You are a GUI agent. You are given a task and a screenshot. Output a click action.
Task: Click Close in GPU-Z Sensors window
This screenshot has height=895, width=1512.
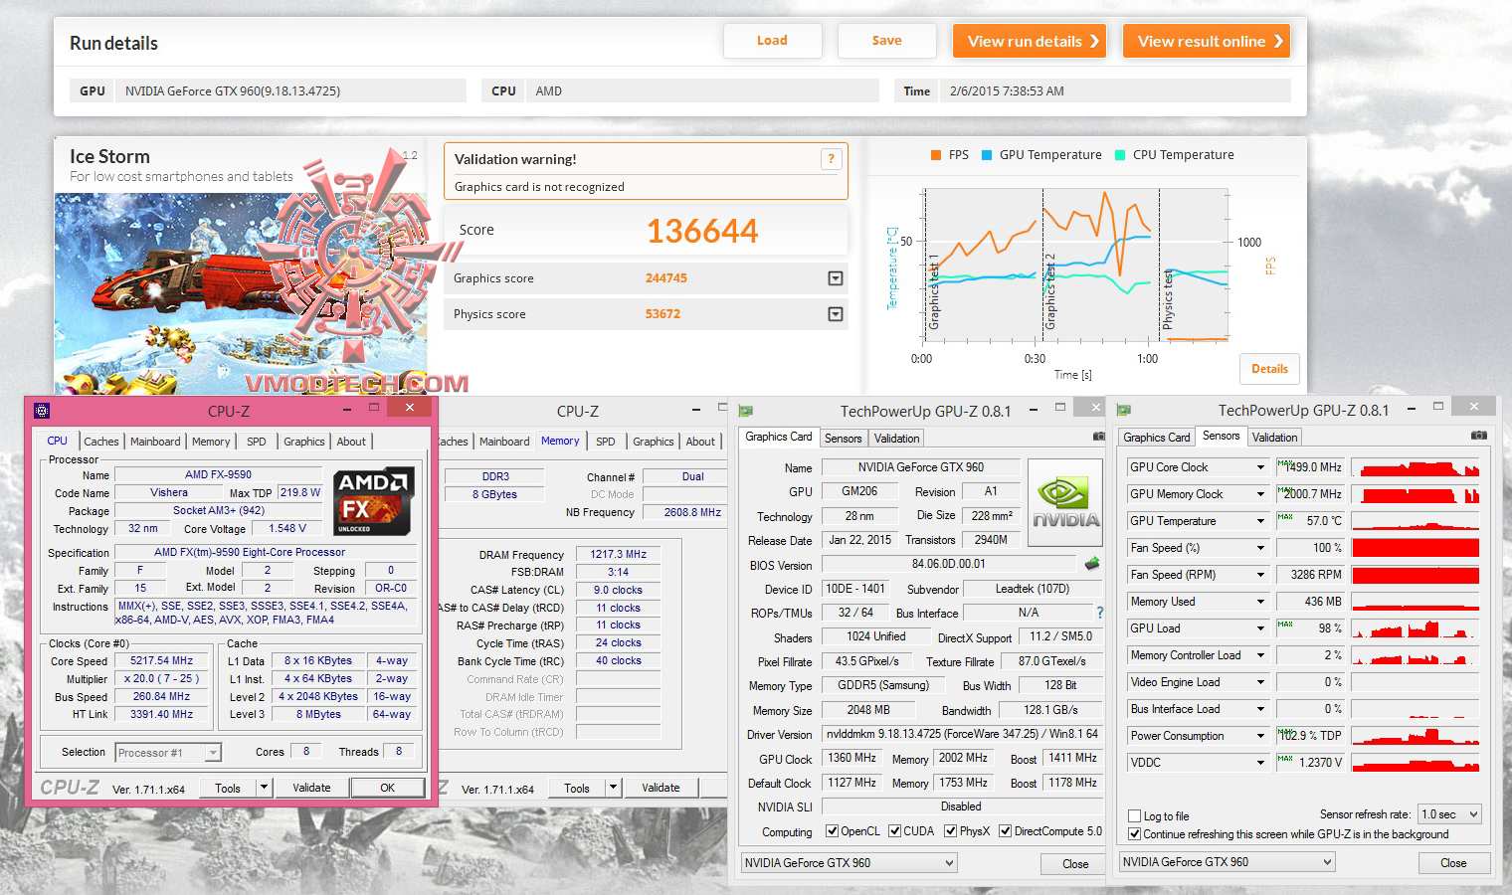pos(1453,863)
